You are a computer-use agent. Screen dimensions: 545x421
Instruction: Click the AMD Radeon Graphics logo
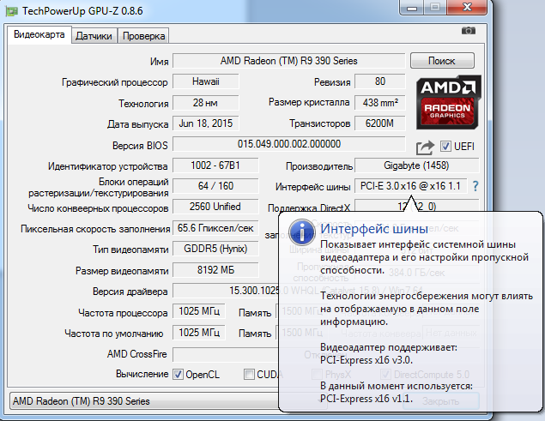tap(448, 102)
